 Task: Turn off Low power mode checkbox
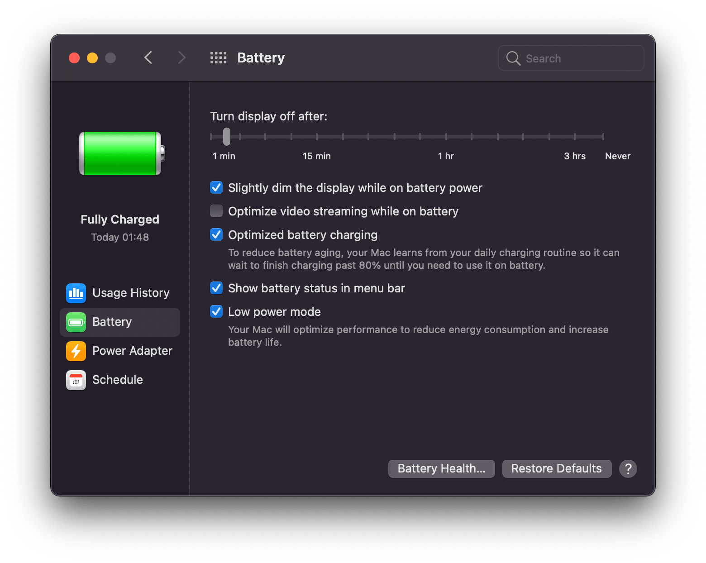[x=216, y=312]
